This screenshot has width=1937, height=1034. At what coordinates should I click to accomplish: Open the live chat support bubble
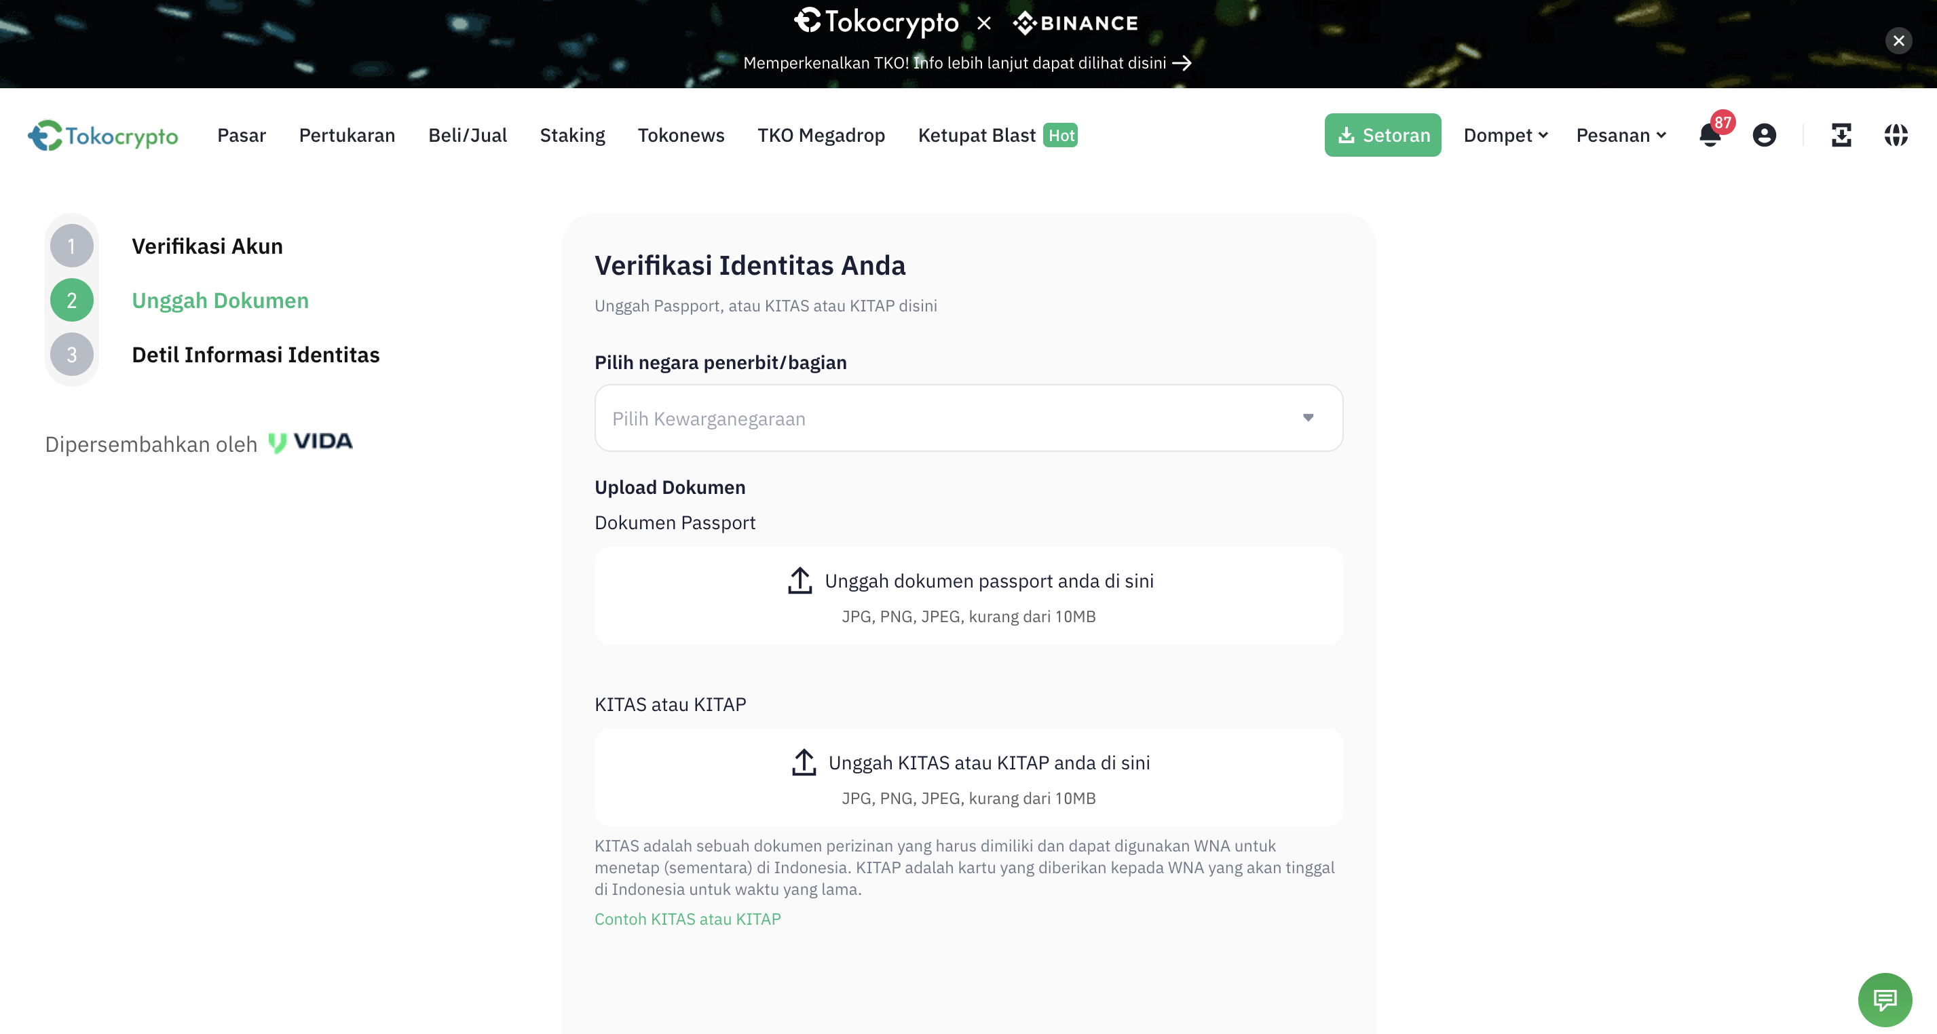click(1884, 999)
